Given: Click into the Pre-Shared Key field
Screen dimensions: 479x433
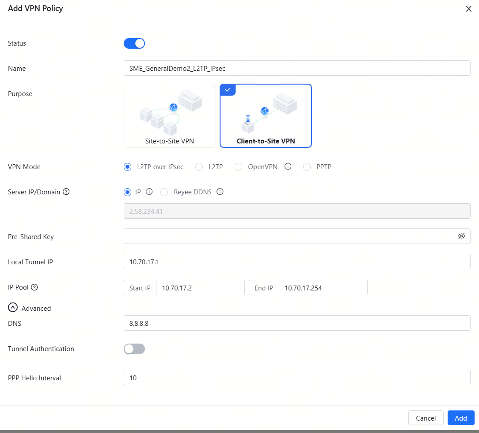Looking at the screenshot, I should tap(289, 236).
